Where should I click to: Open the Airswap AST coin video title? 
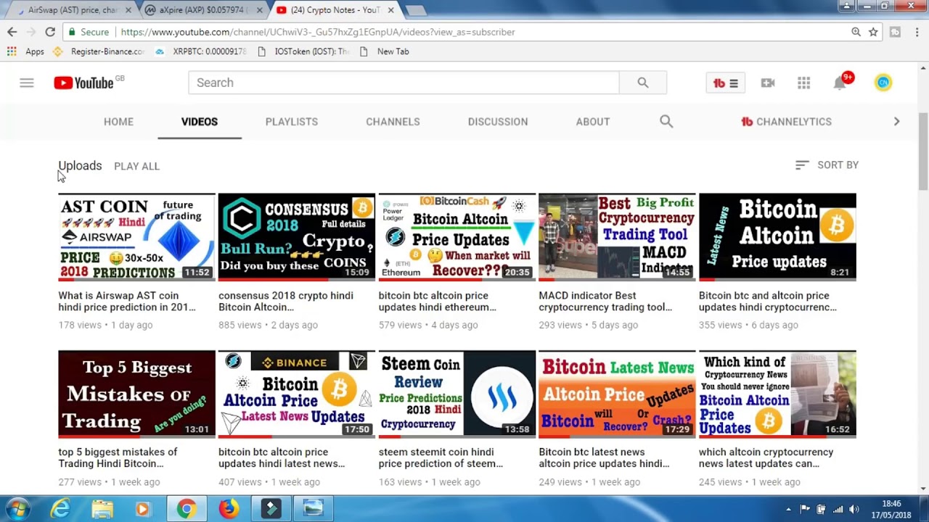click(127, 301)
